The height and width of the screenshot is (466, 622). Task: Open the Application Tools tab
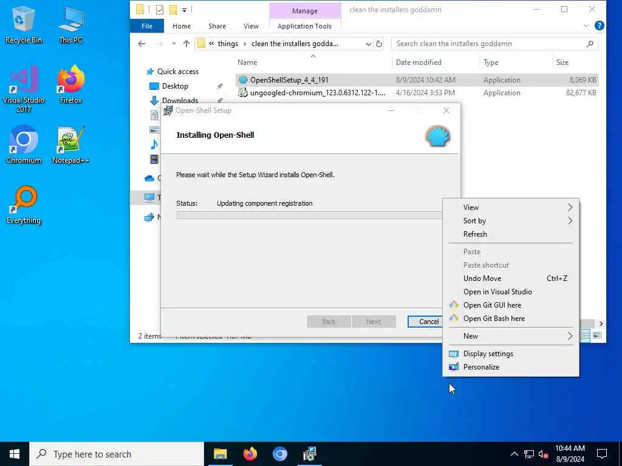point(305,25)
